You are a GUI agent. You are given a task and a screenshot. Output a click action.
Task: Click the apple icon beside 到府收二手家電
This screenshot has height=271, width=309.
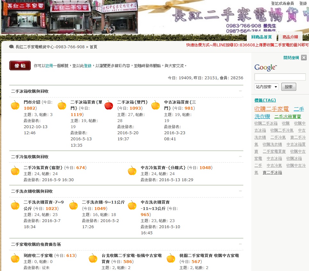[15, 258]
